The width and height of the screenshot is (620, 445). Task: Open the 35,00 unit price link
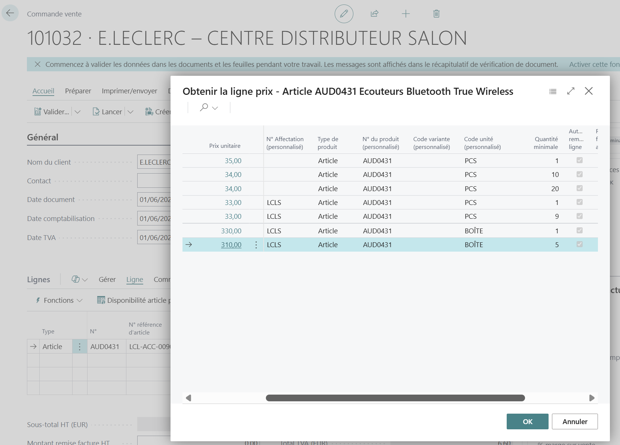233,161
